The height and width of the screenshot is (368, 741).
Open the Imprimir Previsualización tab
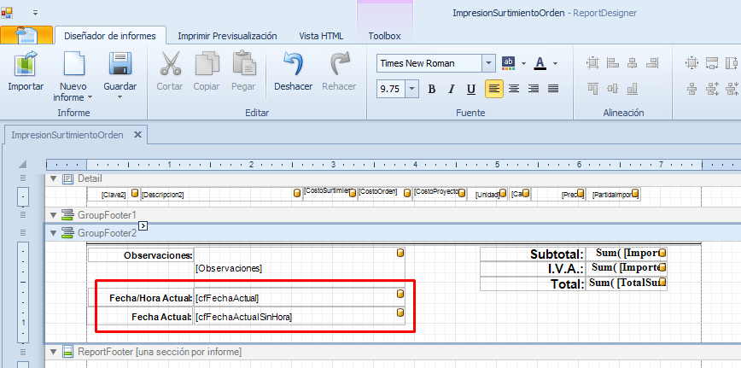227,36
